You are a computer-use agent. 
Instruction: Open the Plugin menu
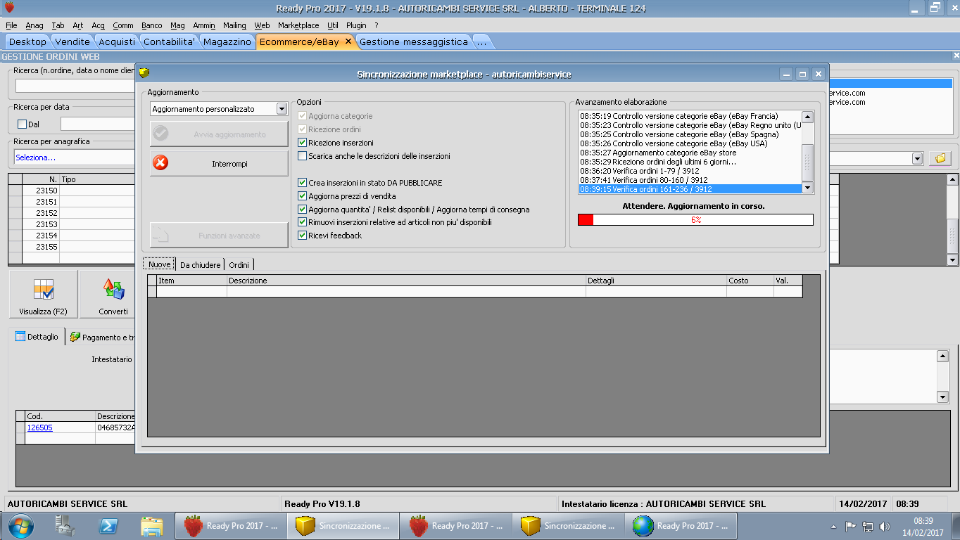click(356, 25)
